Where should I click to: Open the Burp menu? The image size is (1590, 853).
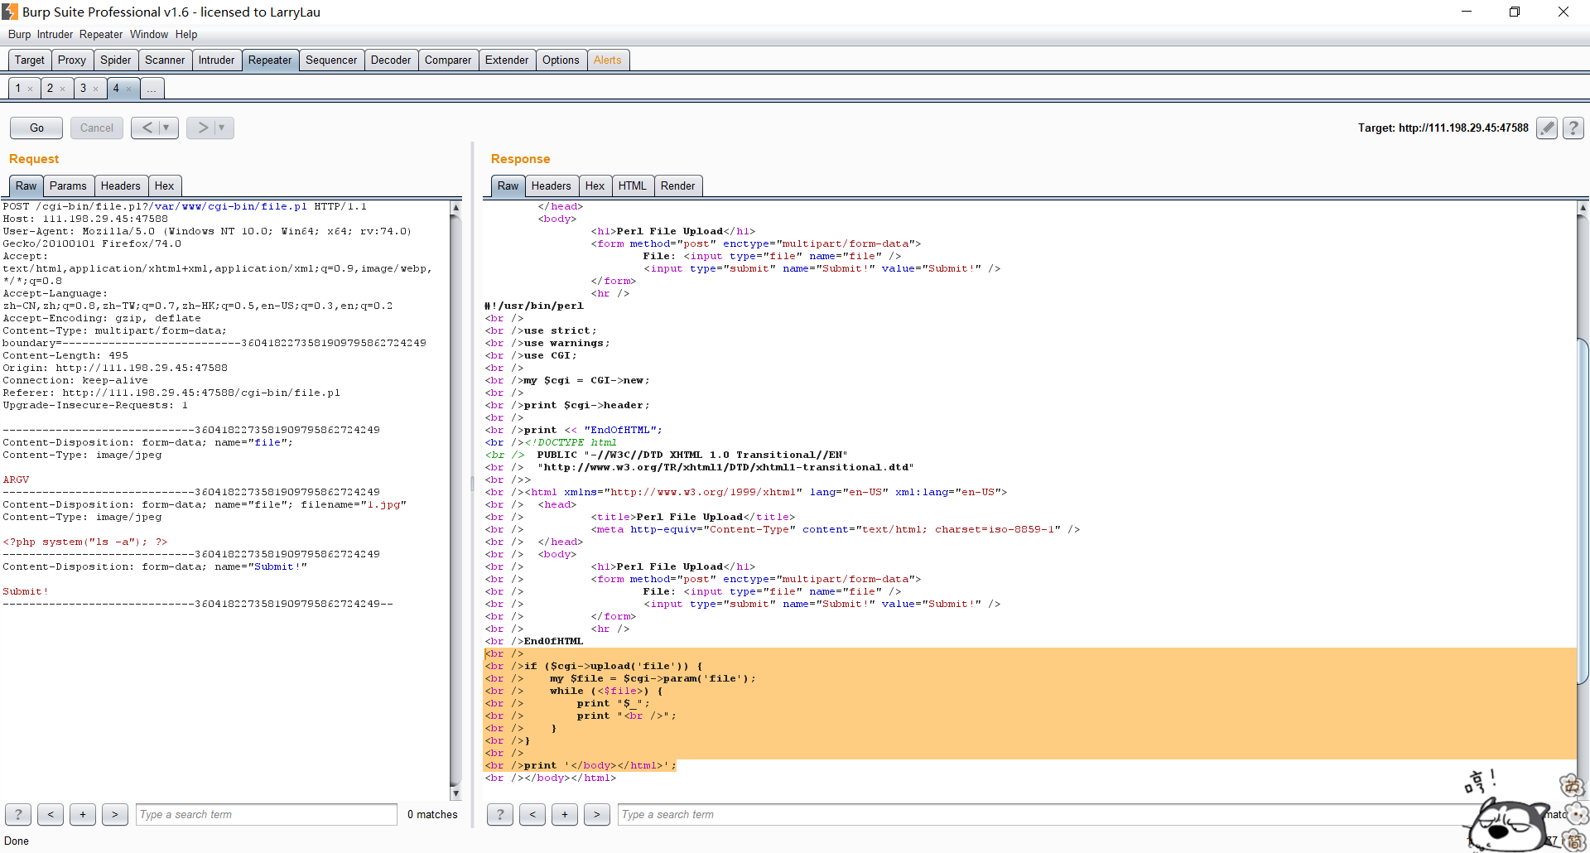point(19,34)
